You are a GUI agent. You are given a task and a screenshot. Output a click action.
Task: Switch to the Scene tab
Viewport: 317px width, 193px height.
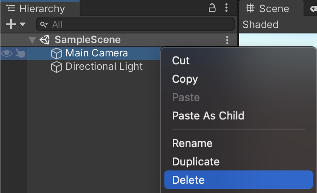(x=268, y=8)
